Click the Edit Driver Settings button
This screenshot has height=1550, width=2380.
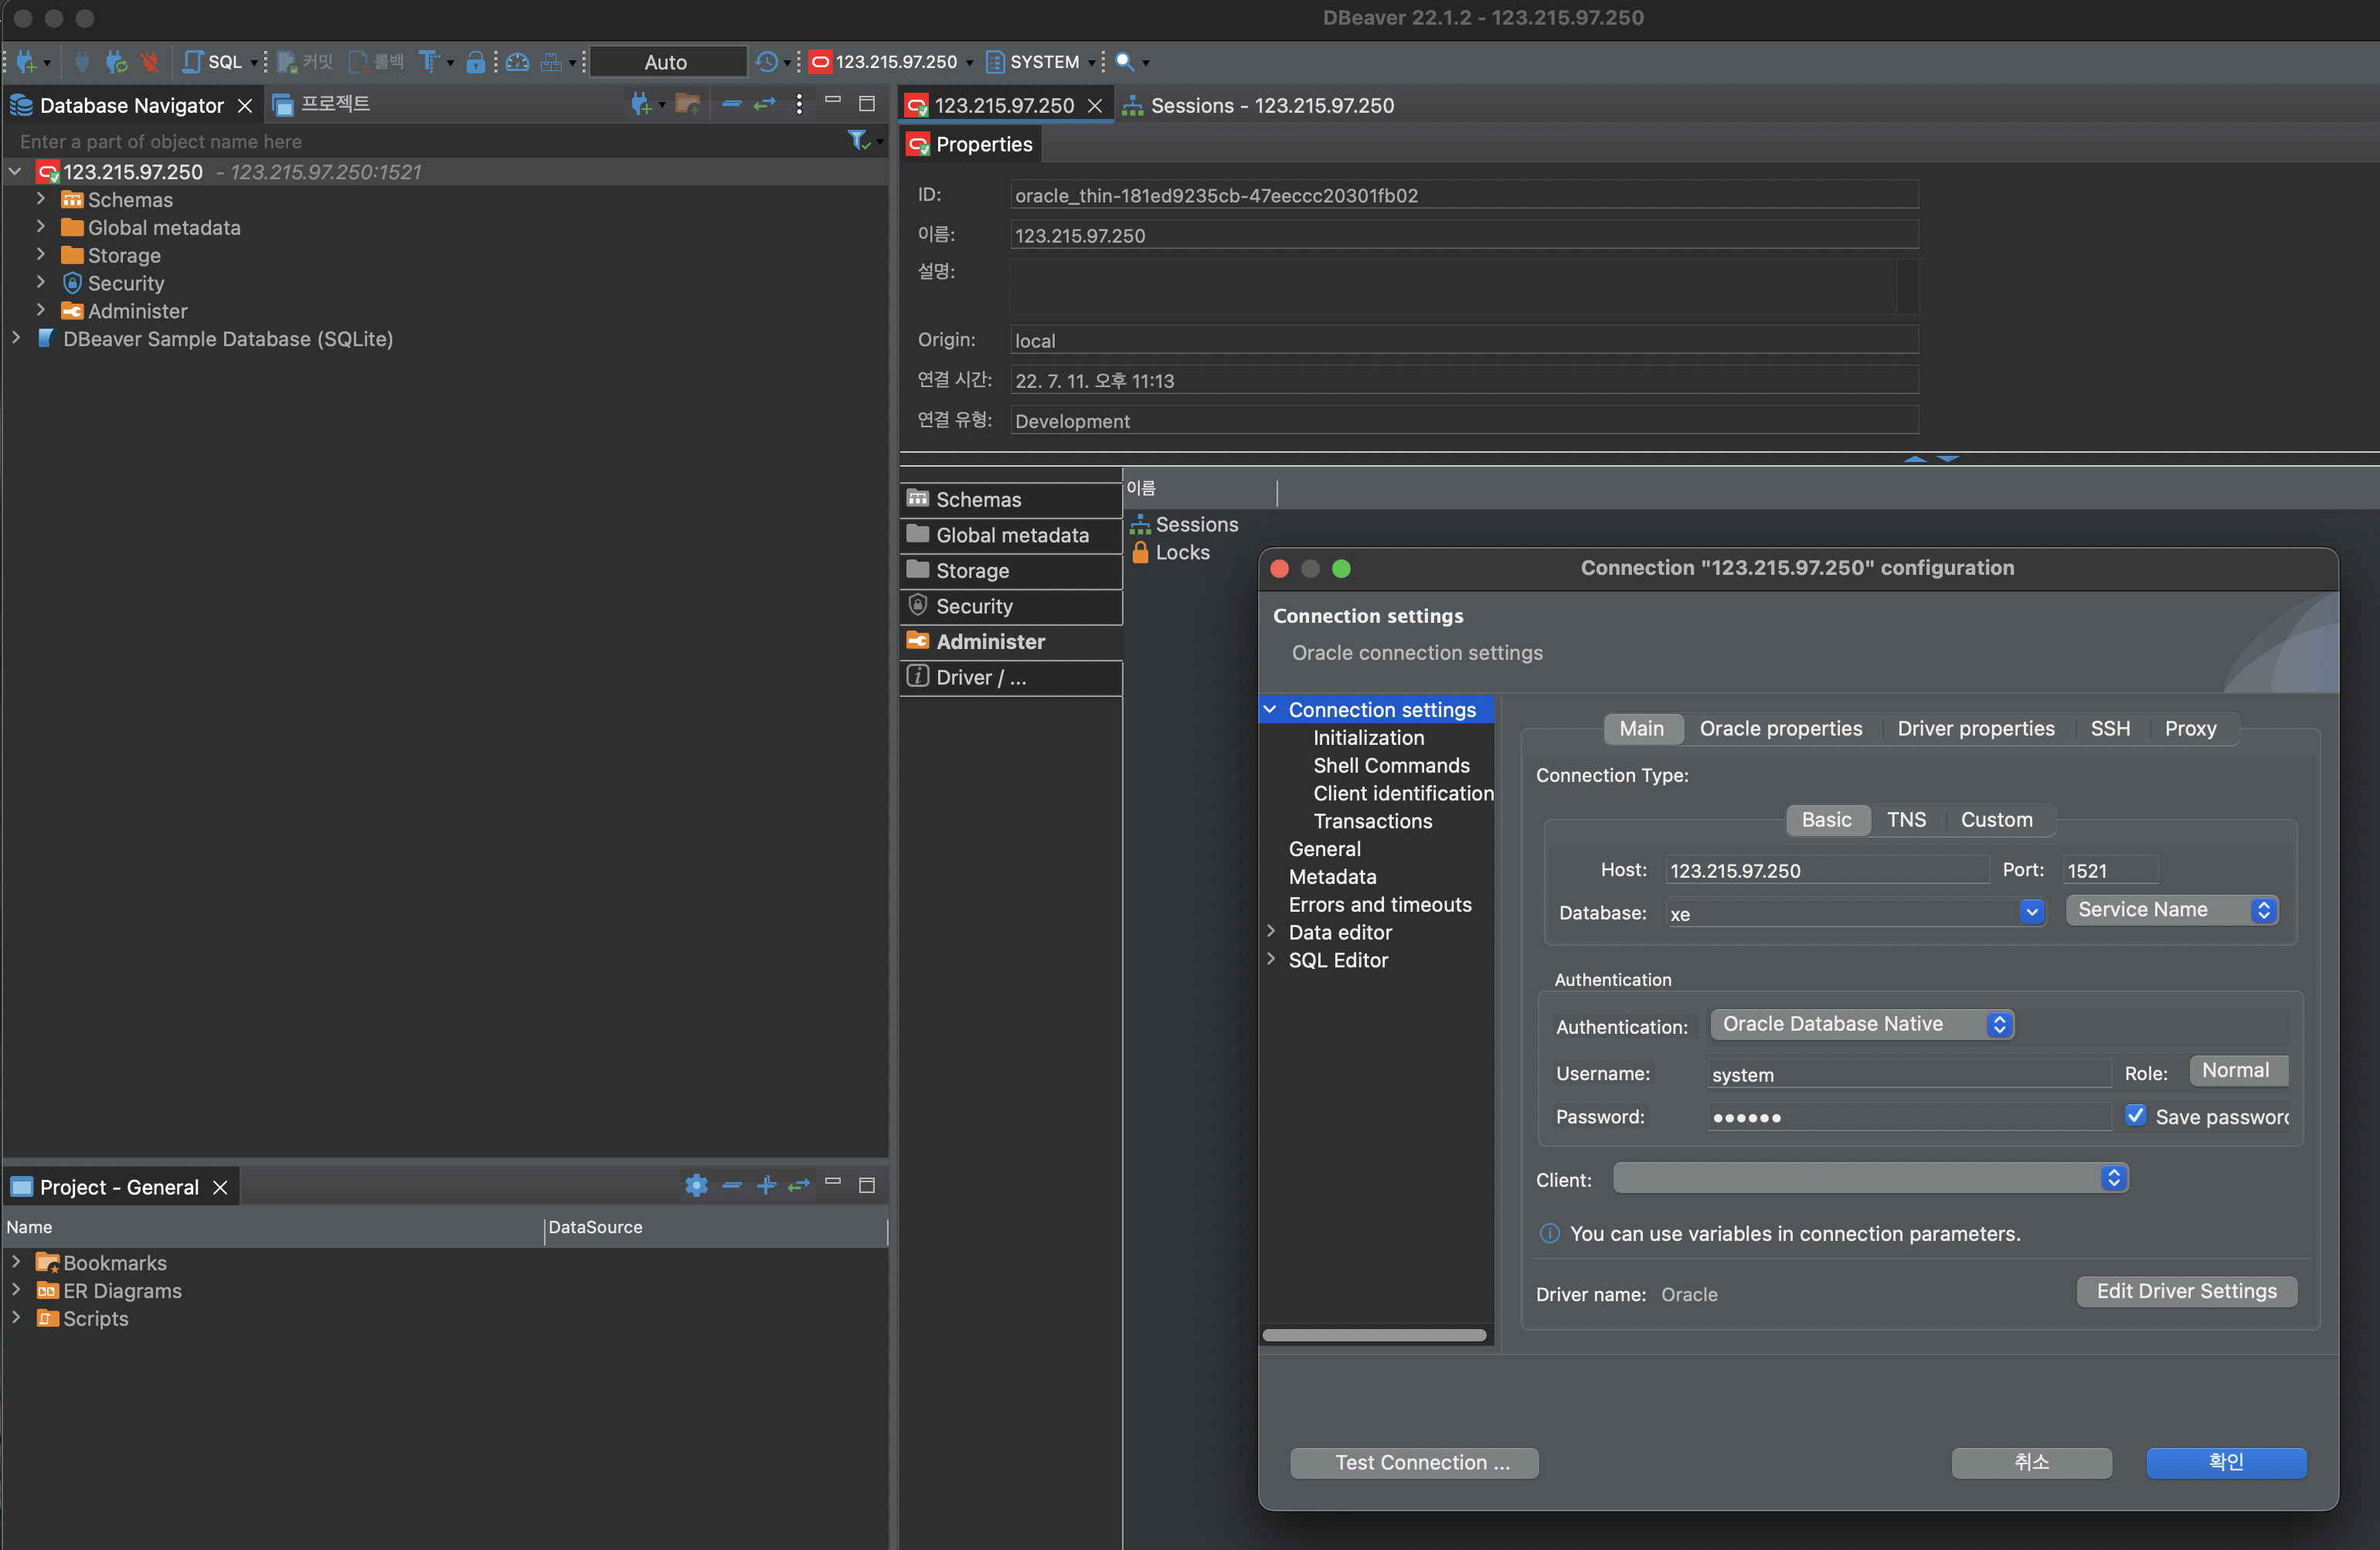point(2187,1291)
